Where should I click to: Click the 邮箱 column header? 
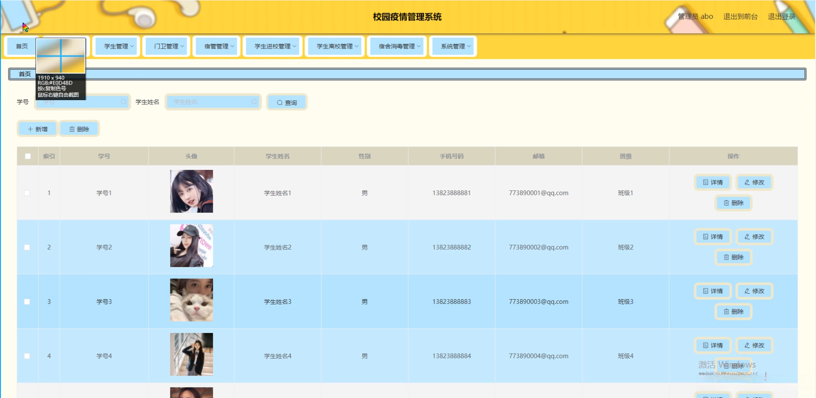point(538,156)
